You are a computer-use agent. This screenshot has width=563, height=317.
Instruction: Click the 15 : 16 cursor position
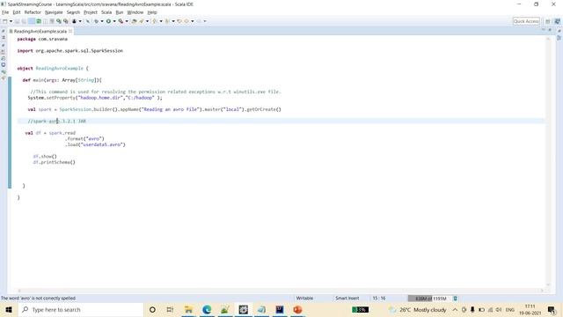pyautogui.click(x=379, y=299)
